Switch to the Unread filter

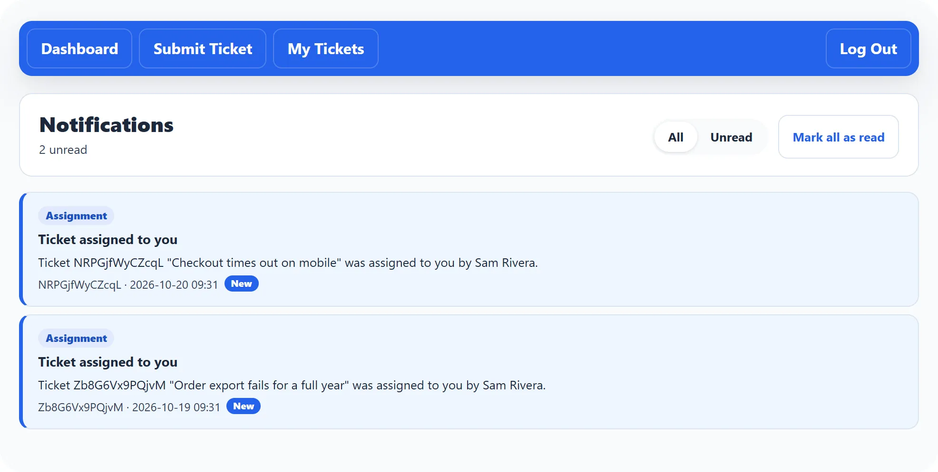click(731, 137)
